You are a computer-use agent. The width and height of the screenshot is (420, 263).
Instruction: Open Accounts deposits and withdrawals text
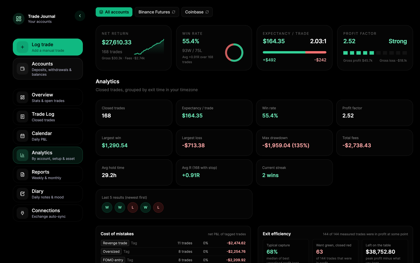[x=52, y=72]
